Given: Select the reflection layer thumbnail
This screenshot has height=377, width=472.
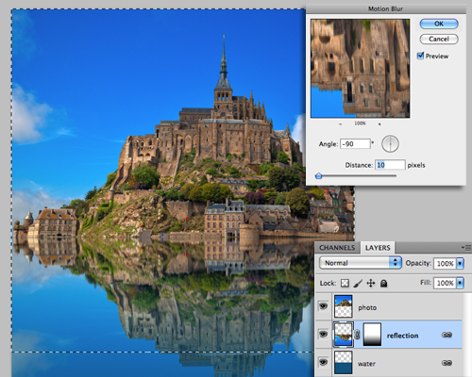Looking at the screenshot, I should 343,335.
